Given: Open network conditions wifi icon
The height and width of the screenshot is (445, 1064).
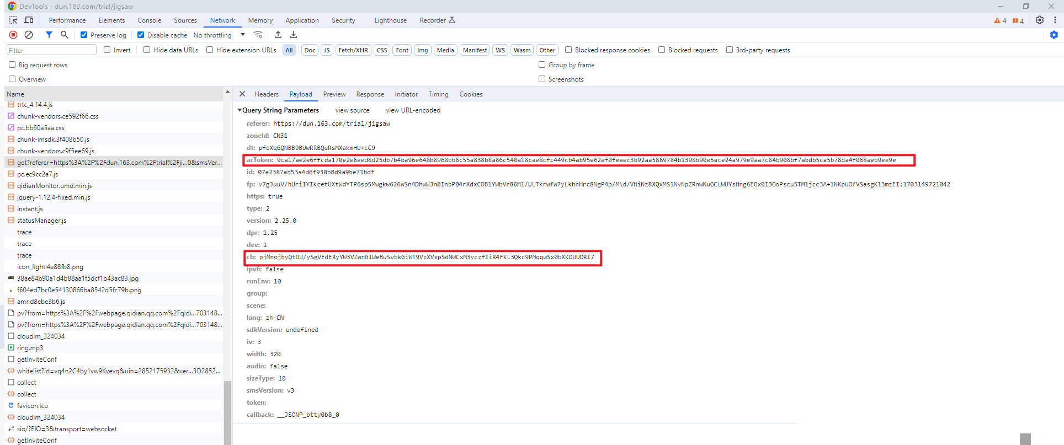Looking at the screenshot, I should [258, 35].
